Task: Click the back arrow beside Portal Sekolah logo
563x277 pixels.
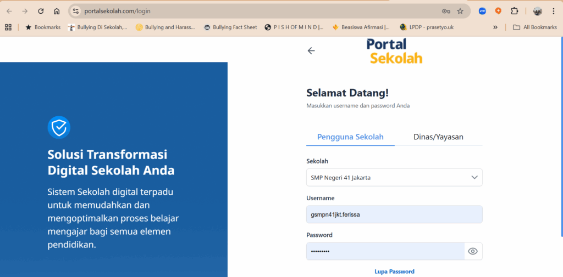Action: pyautogui.click(x=311, y=51)
